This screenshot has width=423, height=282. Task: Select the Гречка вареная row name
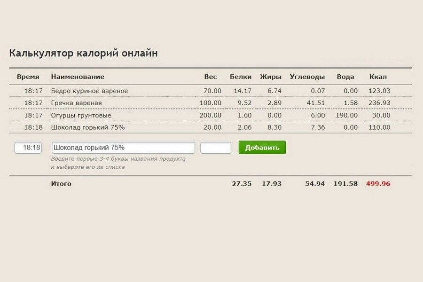76,103
